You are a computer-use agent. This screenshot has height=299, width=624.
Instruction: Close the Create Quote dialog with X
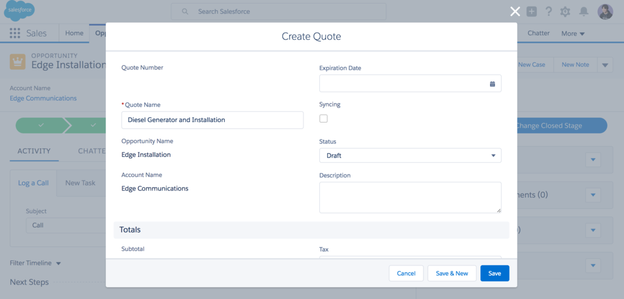point(515,12)
